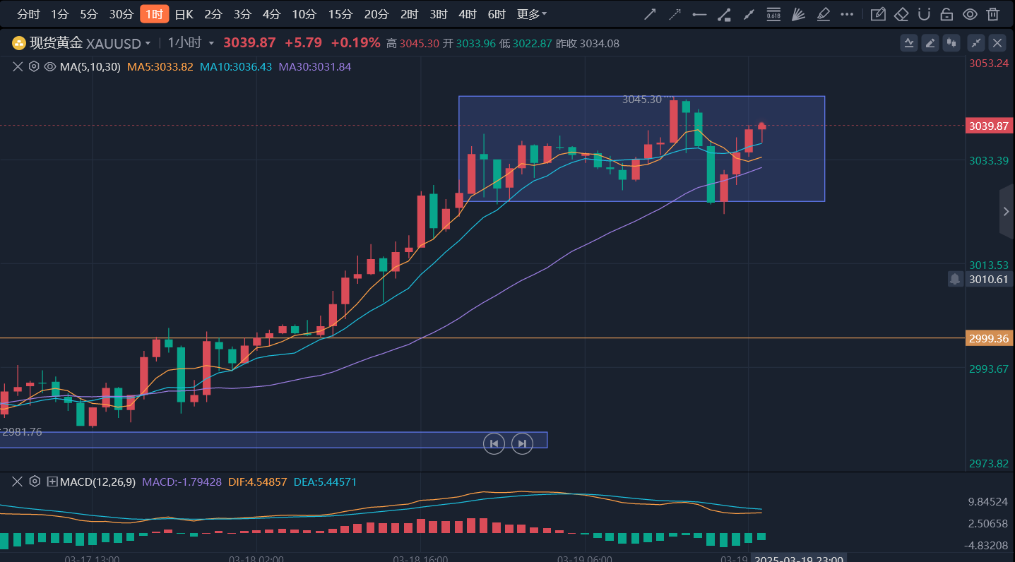Switch to 2分 timeframe

tap(213, 14)
